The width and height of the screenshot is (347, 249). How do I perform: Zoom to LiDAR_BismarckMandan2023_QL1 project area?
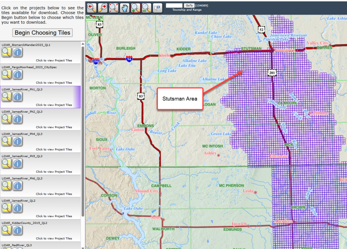click(x=6, y=52)
